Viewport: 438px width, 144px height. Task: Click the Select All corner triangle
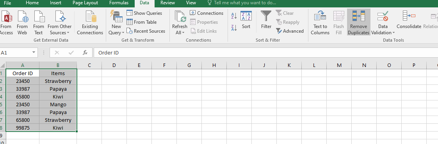coord(3,65)
